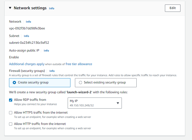The width and height of the screenshot is (192, 140).
Task: Choose Select existing security group radio option
Action: point(106,83)
